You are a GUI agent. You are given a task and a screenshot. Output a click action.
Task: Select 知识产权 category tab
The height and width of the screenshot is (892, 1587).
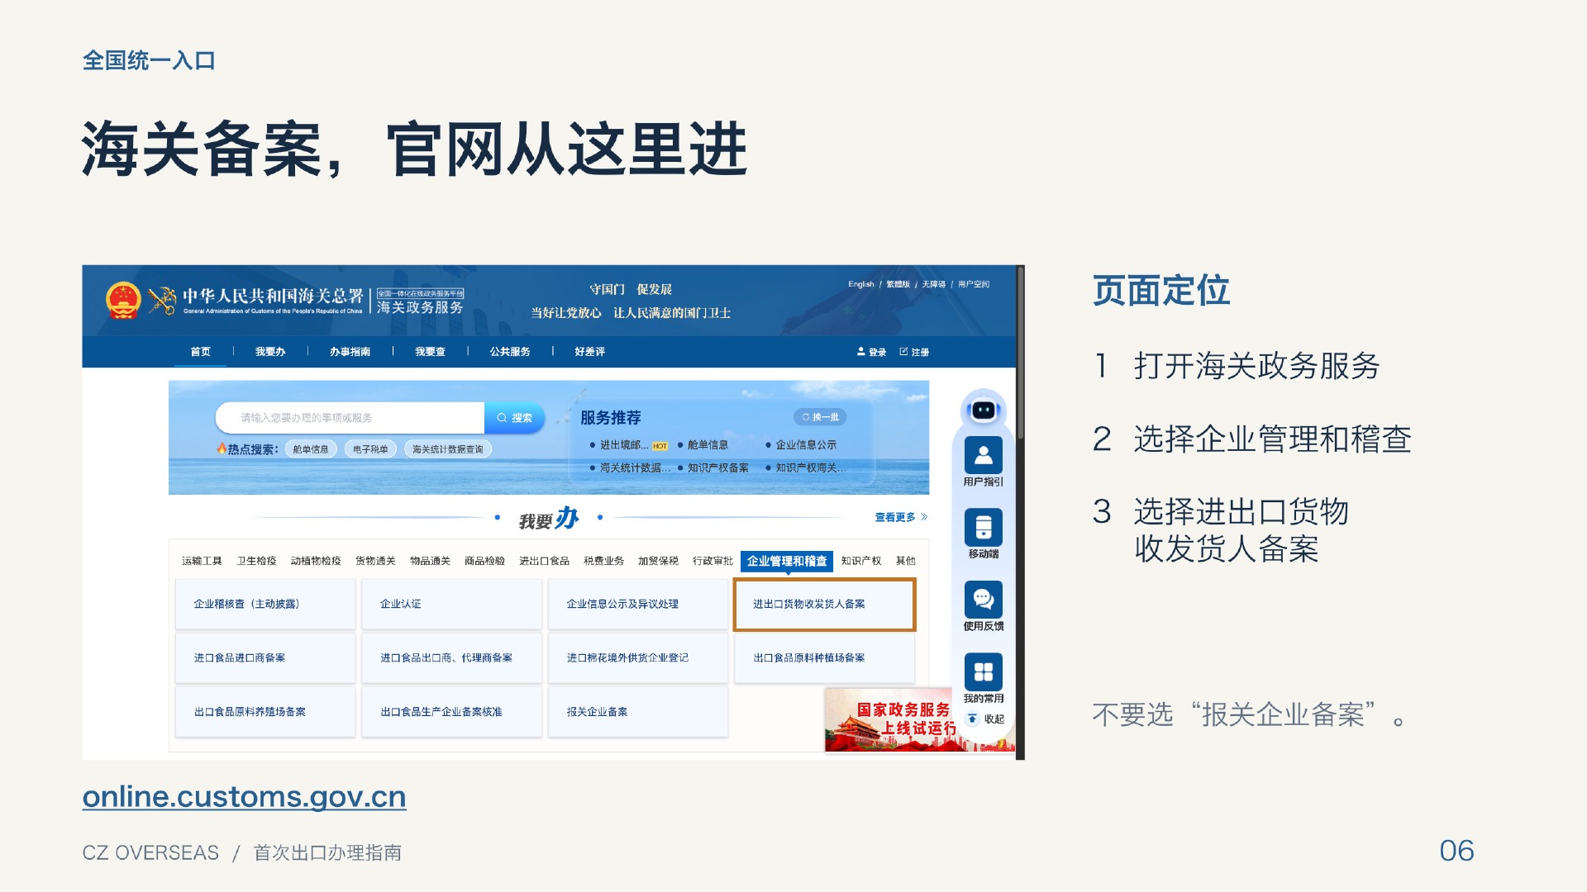860,561
